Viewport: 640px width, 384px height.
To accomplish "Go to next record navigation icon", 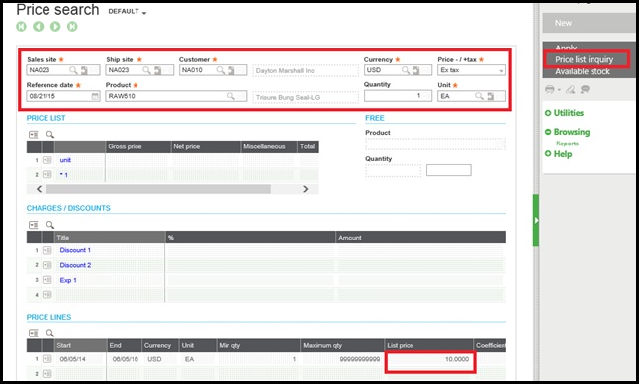I will coord(55,27).
